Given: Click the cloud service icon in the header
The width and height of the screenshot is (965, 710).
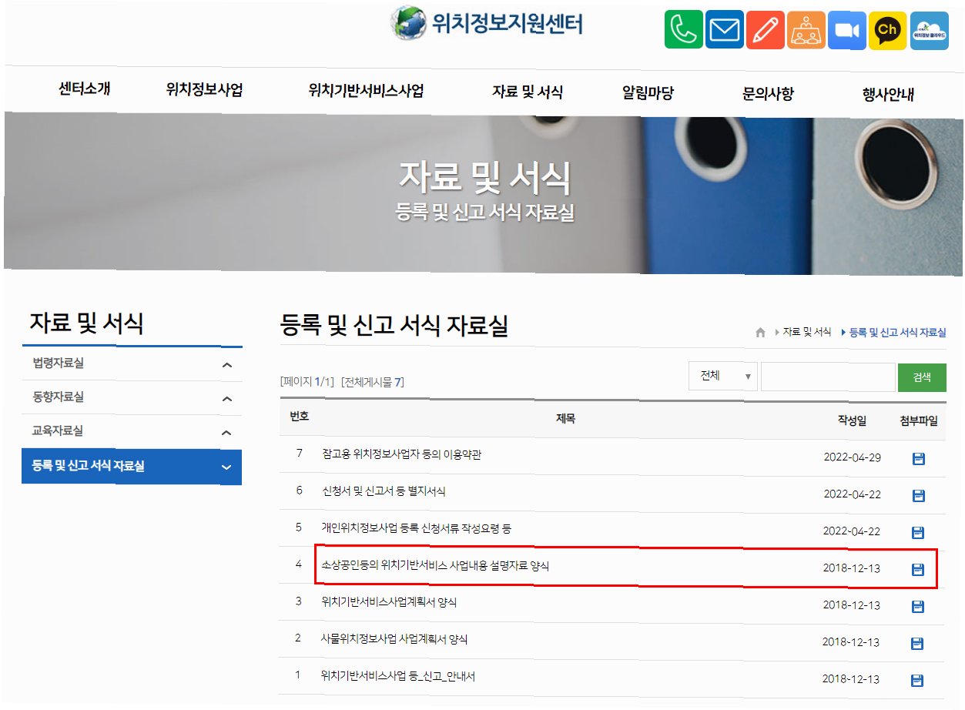Looking at the screenshot, I should (x=930, y=30).
